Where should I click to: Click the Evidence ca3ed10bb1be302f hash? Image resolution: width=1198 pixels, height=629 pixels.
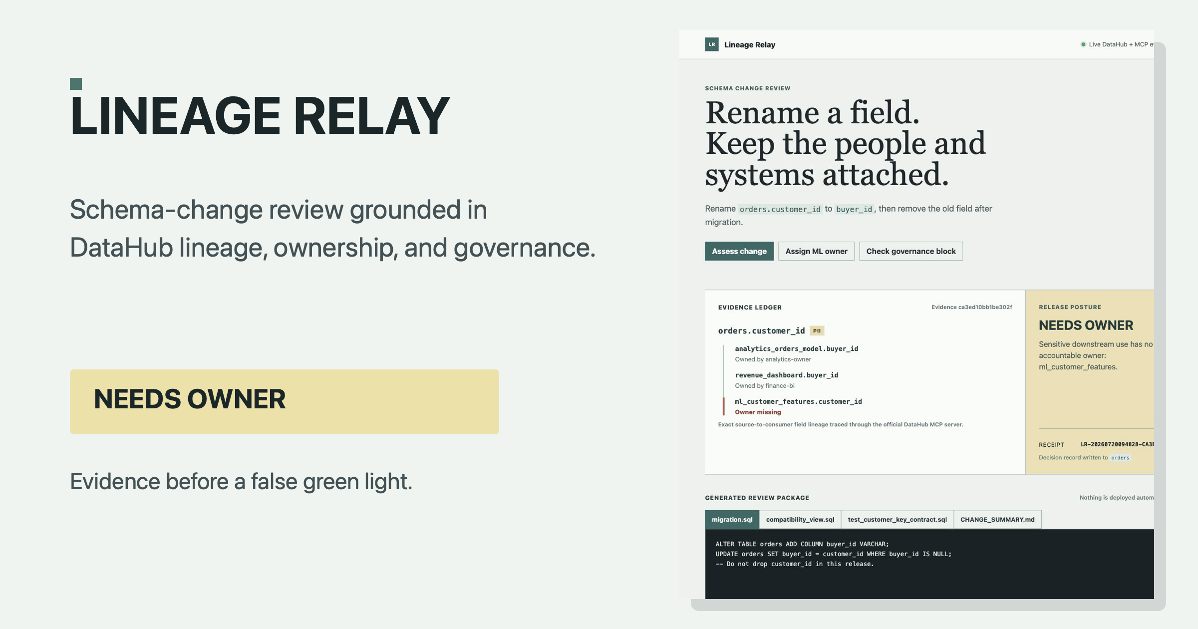coord(972,307)
